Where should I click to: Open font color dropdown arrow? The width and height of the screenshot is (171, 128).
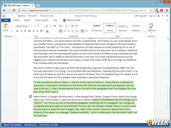tap(49, 31)
